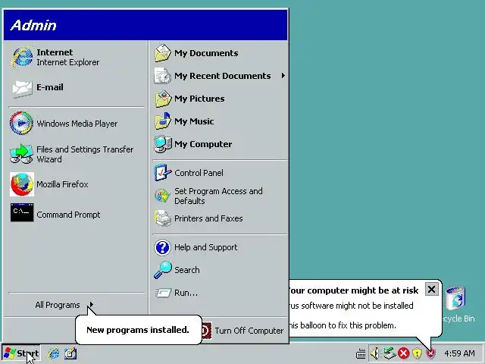Choose Control Panel menu item text

(199, 173)
